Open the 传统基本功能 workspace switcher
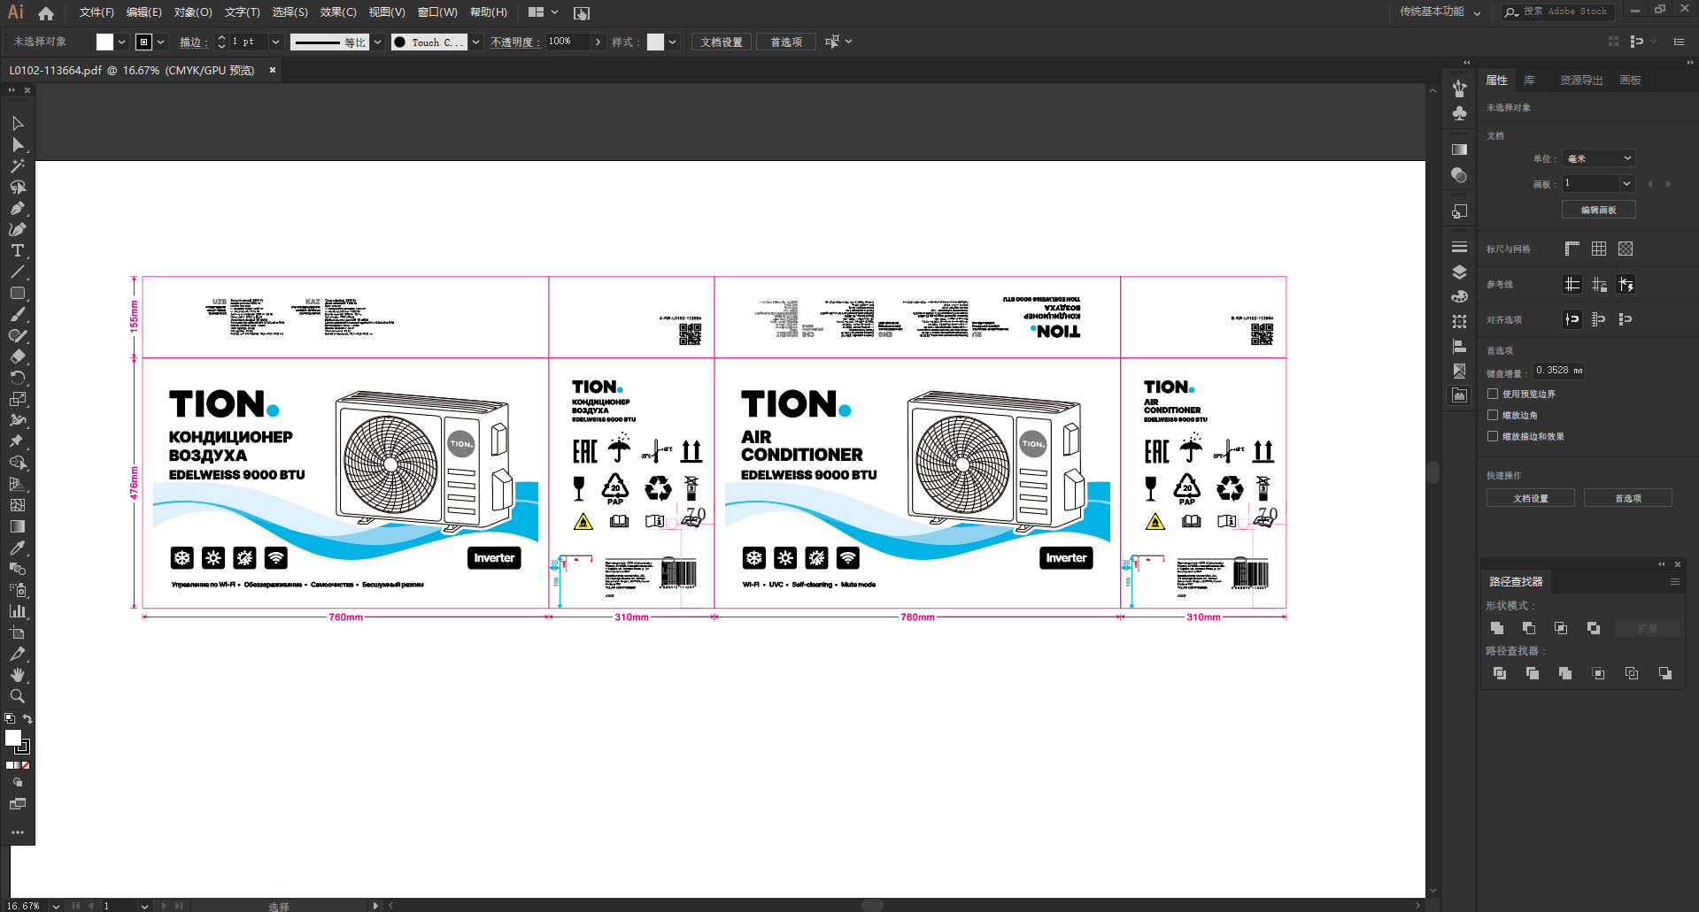 tap(1440, 11)
